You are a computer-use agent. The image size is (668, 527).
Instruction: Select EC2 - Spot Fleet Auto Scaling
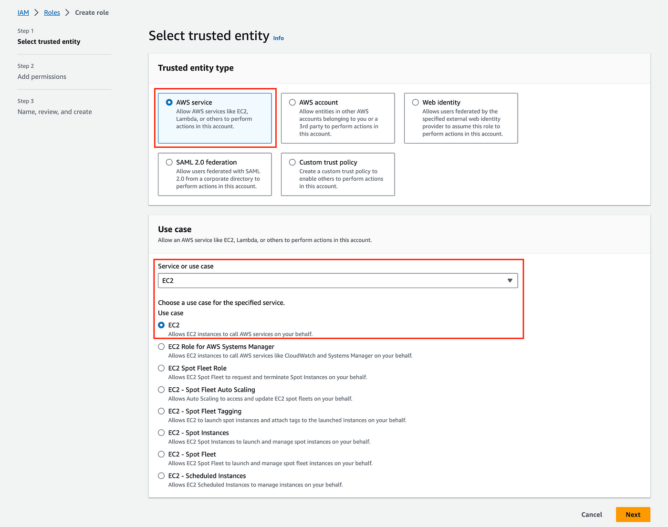click(161, 389)
